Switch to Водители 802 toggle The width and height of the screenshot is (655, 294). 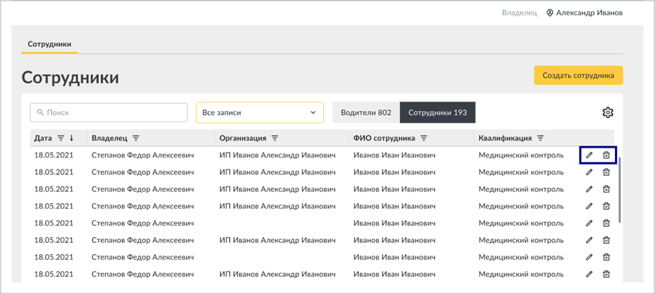pyautogui.click(x=366, y=112)
